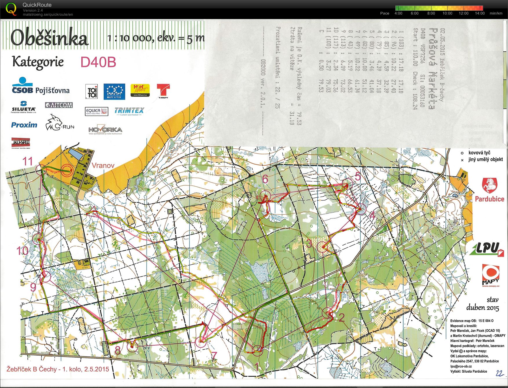Click control circle 4 on the map
508x388 pixels.
tap(361, 208)
